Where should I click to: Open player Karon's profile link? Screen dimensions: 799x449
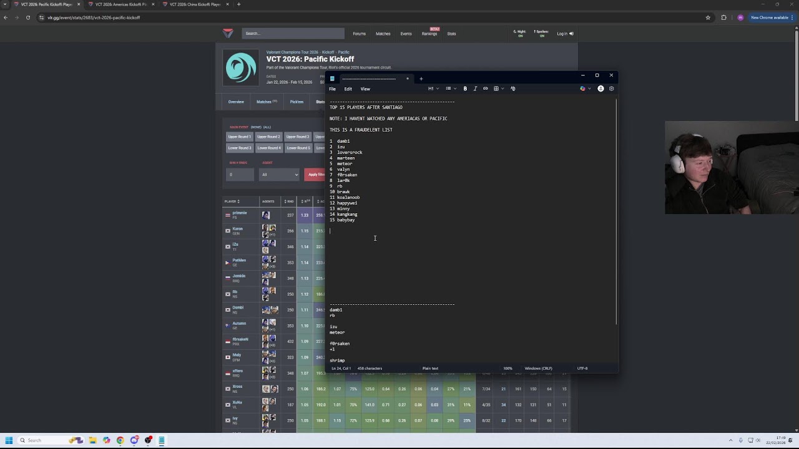(238, 229)
